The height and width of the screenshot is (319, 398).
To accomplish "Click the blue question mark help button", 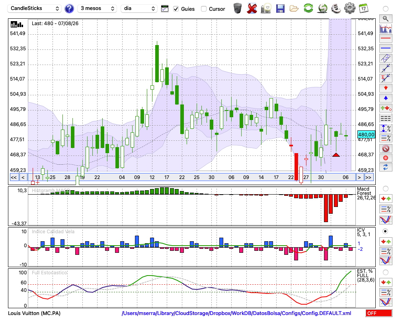I will 69,9.
